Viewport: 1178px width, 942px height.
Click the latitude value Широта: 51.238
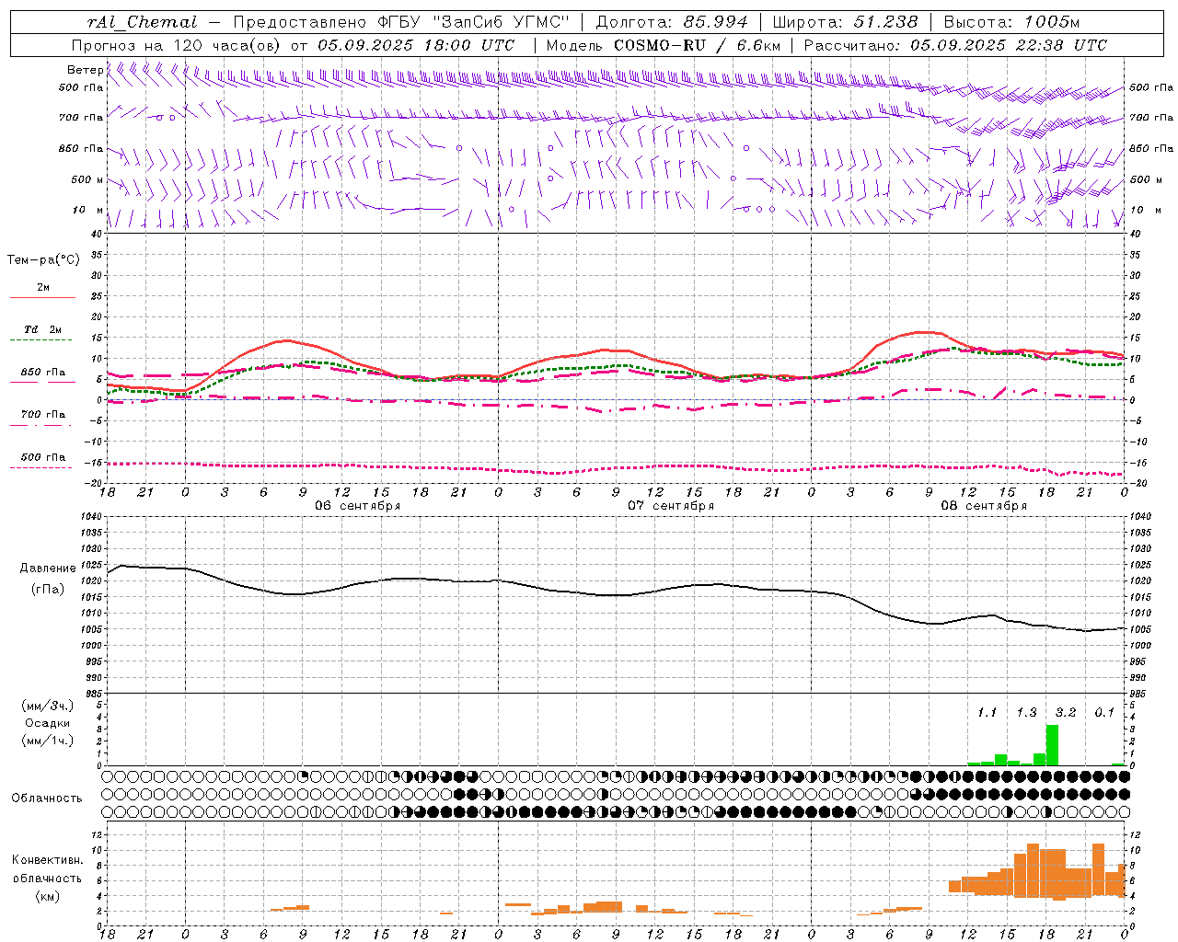[x=845, y=21]
